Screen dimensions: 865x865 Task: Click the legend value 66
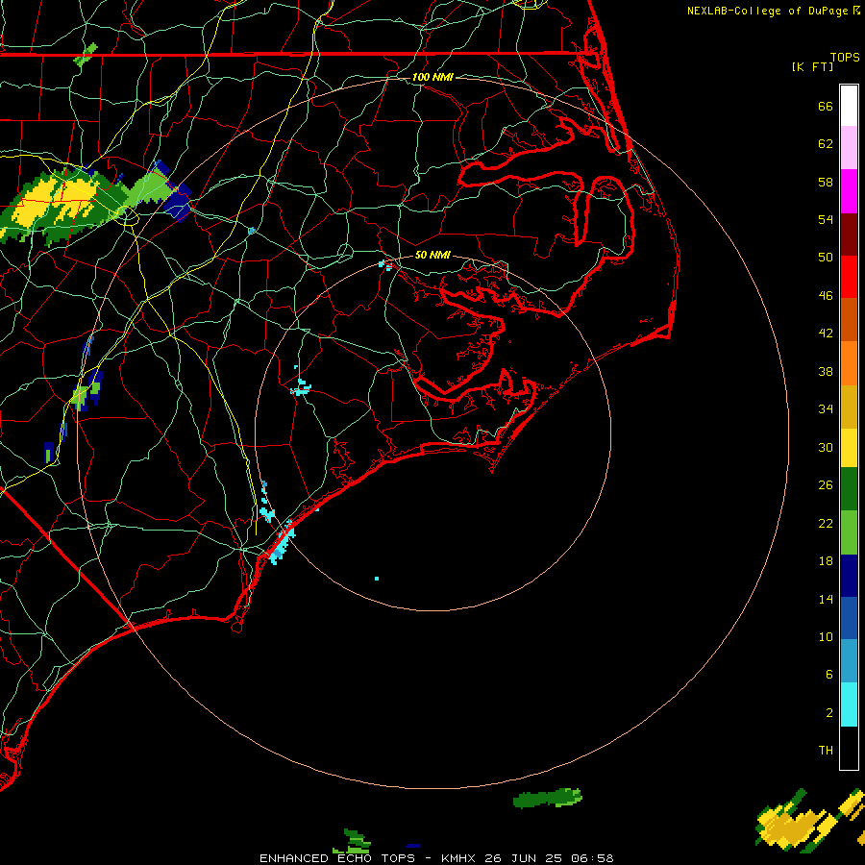(x=826, y=107)
